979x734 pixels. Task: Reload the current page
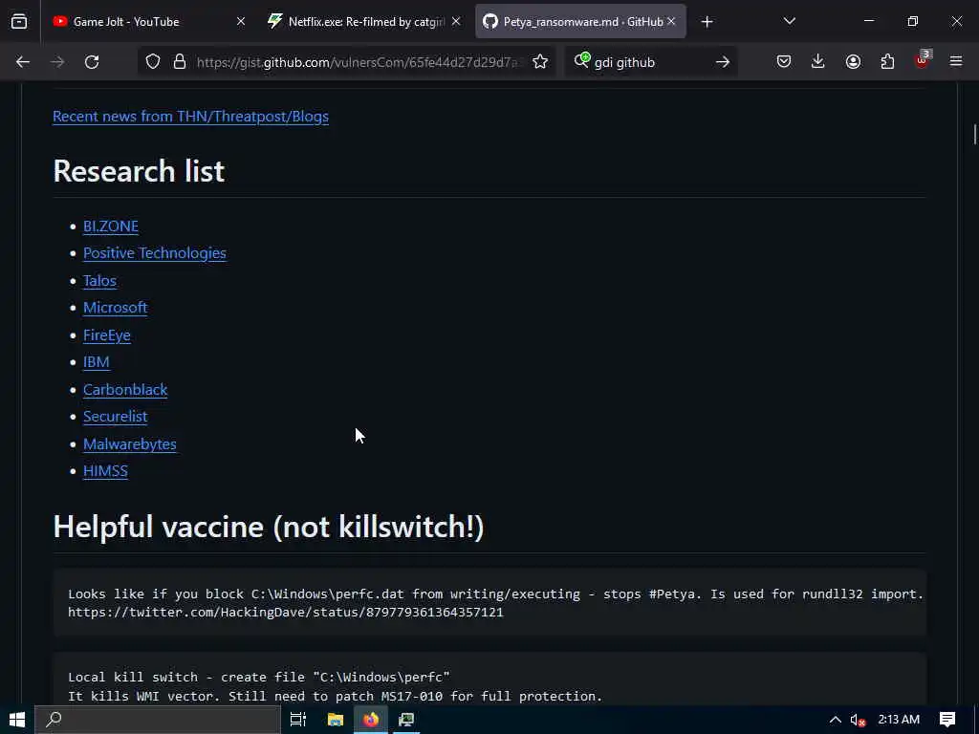(x=92, y=62)
